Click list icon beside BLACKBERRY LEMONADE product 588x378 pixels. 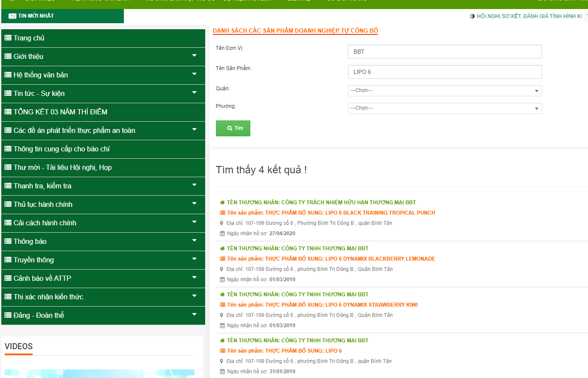222,259
